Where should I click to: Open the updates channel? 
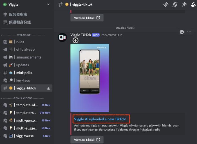27,65
